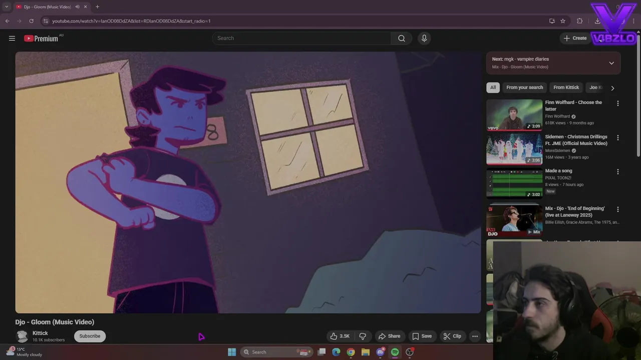Dislike the Gloom video
The width and height of the screenshot is (641, 360).
click(x=363, y=336)
